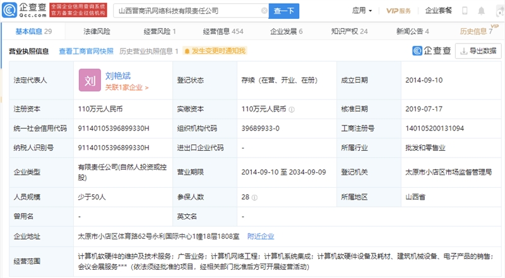Select the 成立日期 value 2014-09-10

424,80
